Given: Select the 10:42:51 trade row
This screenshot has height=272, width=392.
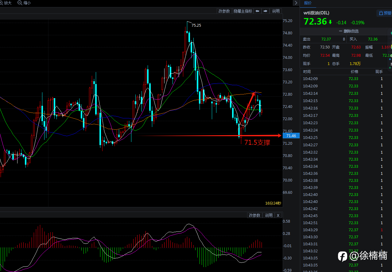Looking at the screenshot, I should [346, 223].
